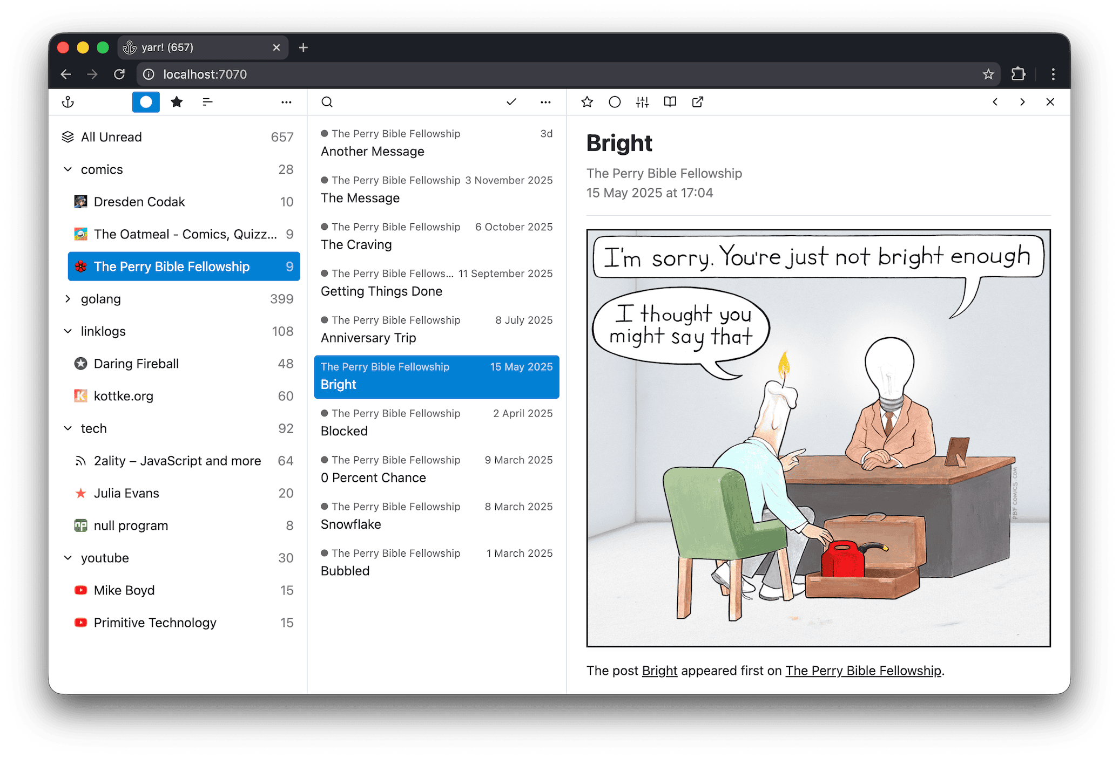Toggle unread-only filter button

click(x=146, y=102)
